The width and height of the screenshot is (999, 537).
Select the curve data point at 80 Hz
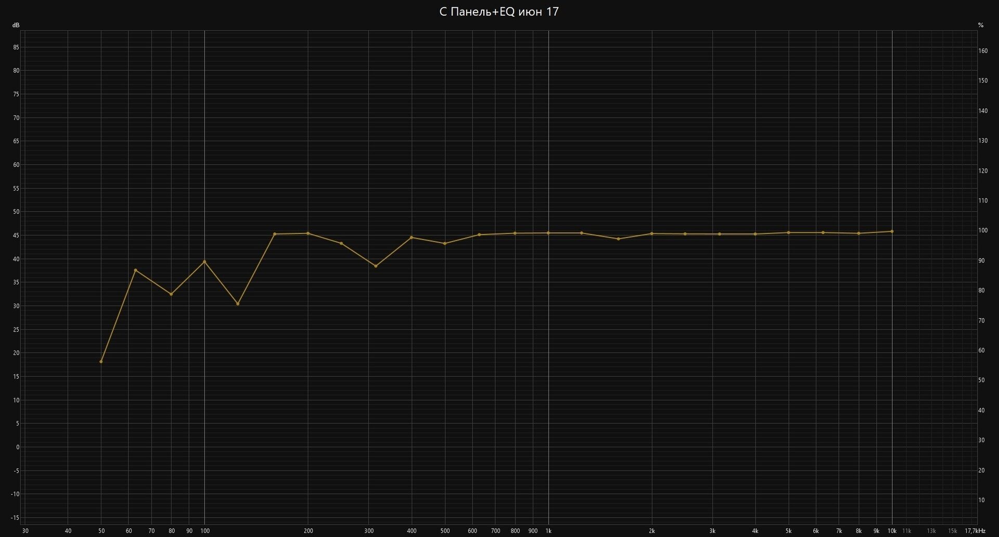tap(171, 294)
